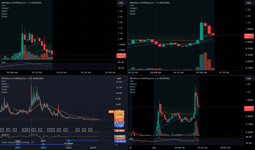Click the 0.7689 price label on daily chart

(x=119, y=115)
